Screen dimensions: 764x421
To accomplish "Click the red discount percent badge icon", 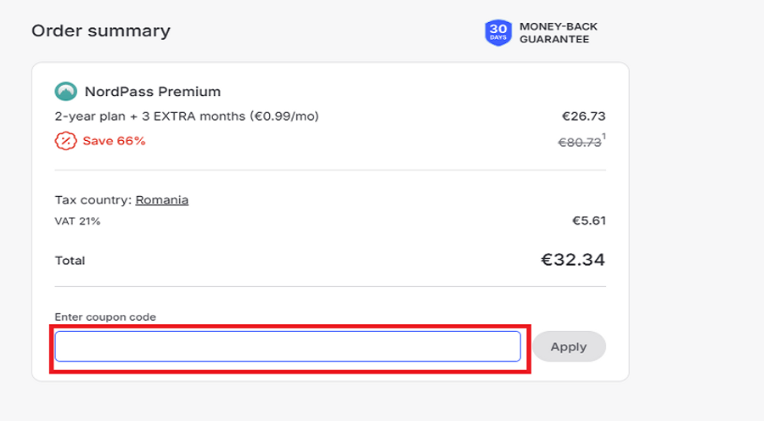I will (65, 141).
